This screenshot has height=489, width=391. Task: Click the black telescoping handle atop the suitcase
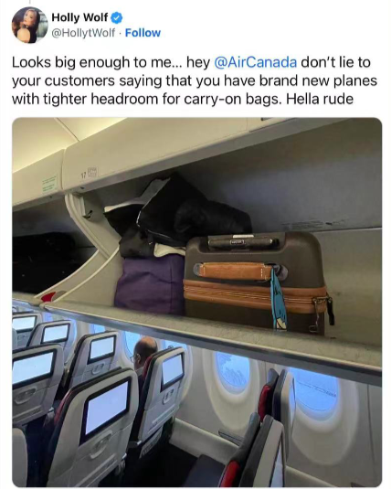coord(244,242)
